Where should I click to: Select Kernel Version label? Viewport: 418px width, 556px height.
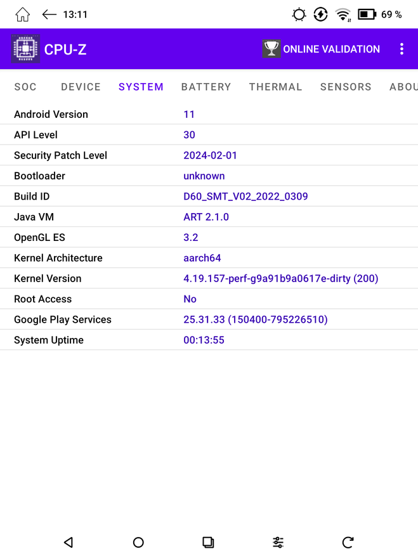(x=48, y=278)
